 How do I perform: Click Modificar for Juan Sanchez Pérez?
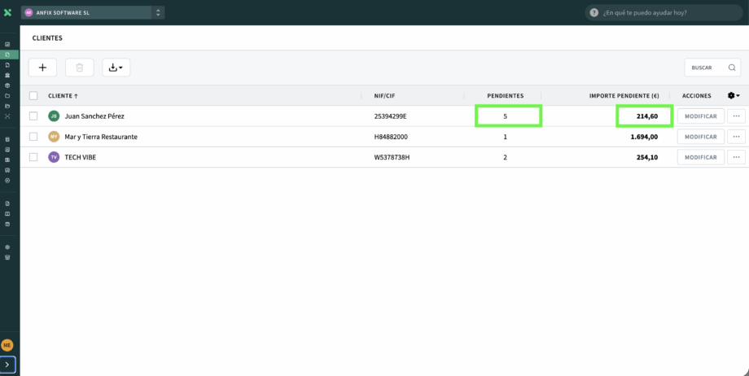[700, 116]
